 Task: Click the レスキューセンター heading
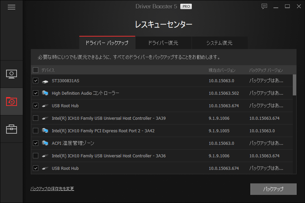[x=163, y=24]
